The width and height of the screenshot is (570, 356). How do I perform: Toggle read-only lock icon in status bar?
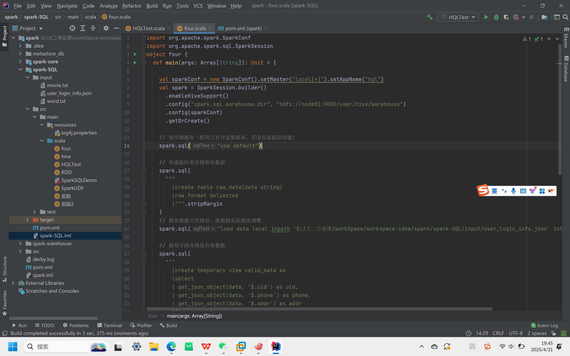coord(553,333)
